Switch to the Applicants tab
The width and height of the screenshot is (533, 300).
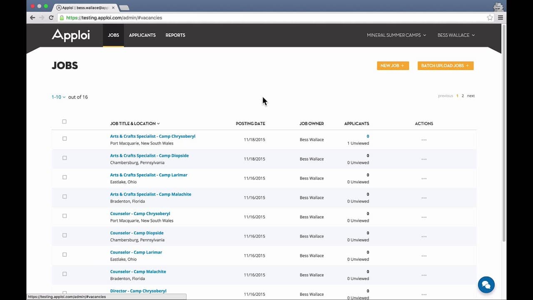click(x=142, y=35)
